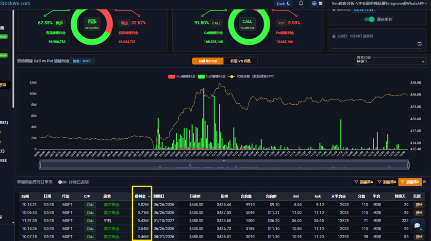Click the right handle of chart range slider

click(x=409, y=165)
